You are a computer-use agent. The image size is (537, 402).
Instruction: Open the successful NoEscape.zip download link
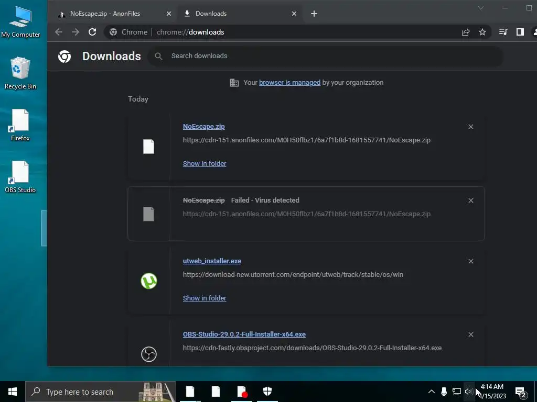tap(204, 127)
